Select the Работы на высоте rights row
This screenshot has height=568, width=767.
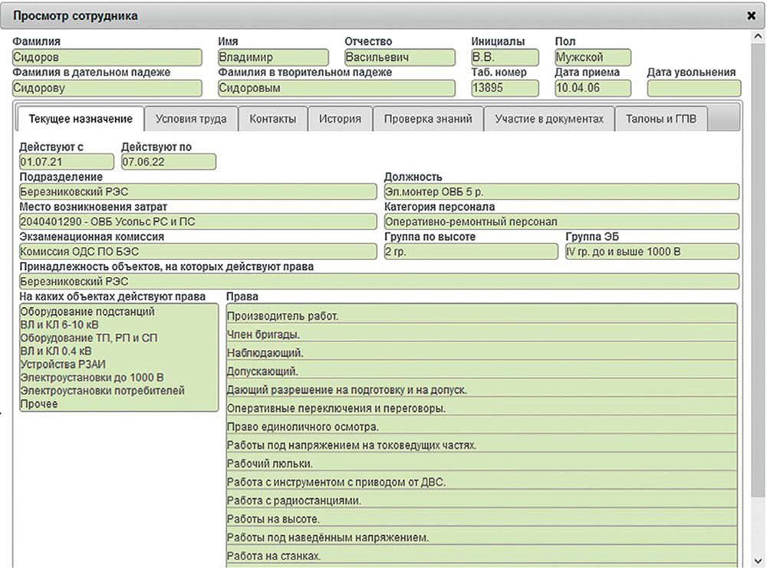click(x=482, y=519)
